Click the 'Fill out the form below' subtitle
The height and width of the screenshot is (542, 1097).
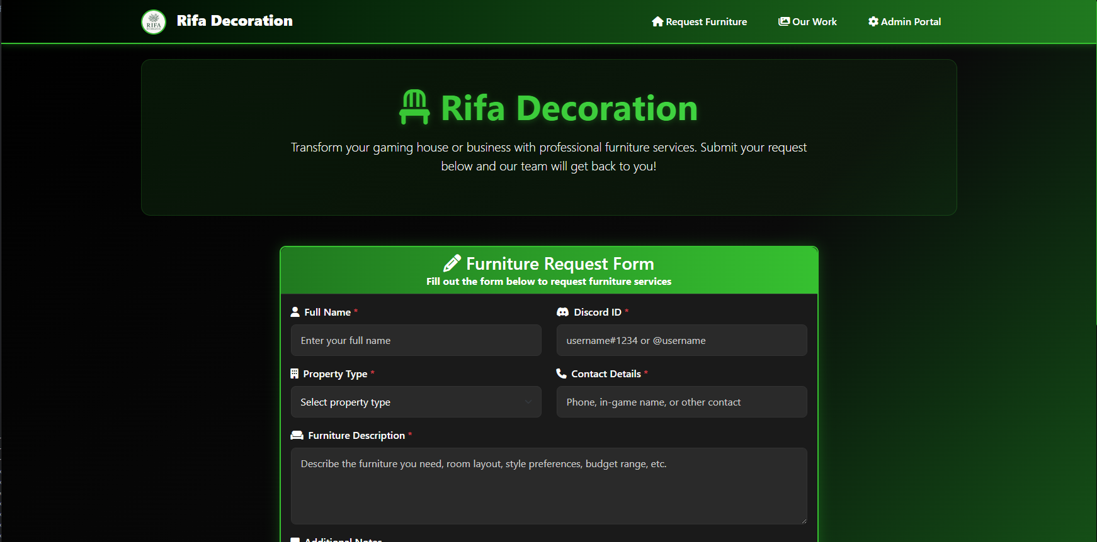click(x=549, y=282)
